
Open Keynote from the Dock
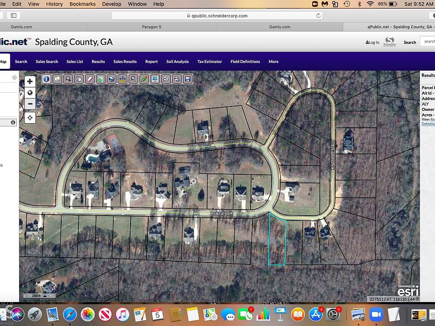point(280,315)
